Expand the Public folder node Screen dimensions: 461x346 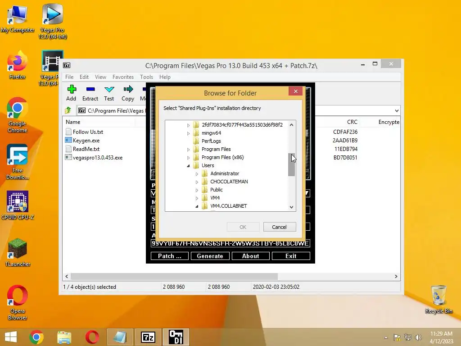pyautogui.click(x=197, y=190)
